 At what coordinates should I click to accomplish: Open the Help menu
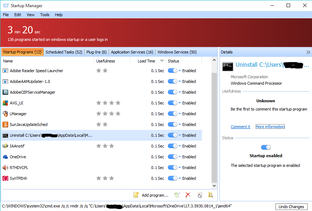pos(59,15)
